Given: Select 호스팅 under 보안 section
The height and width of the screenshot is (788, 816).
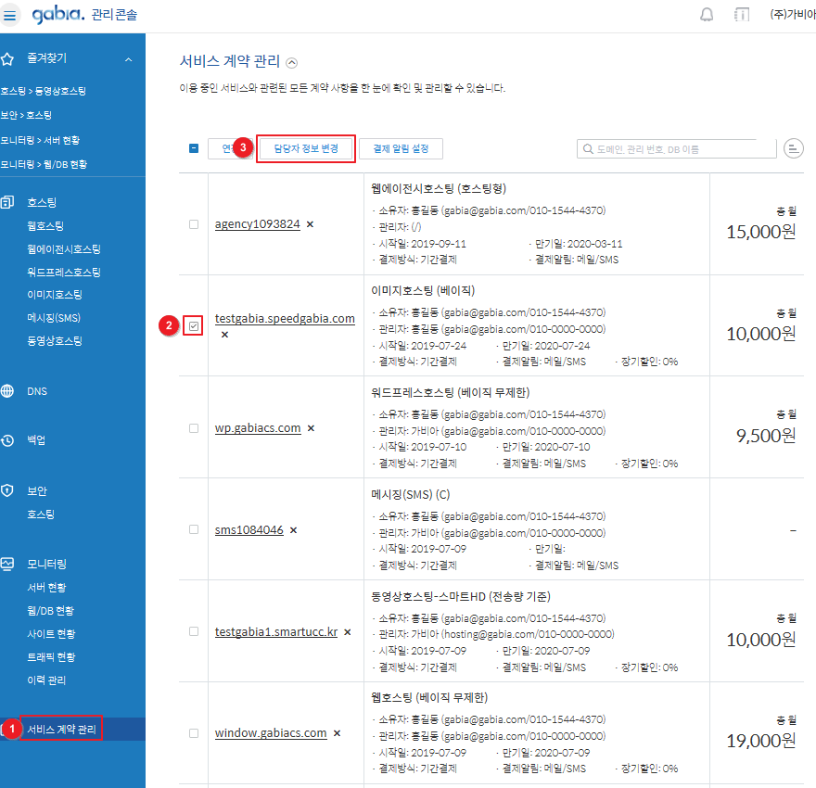Looking at the screenshot, I should [41, 515].
